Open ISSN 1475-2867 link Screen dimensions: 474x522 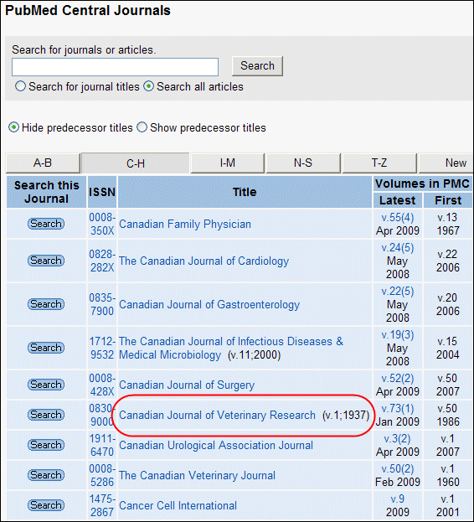click(x=102, y=506)
